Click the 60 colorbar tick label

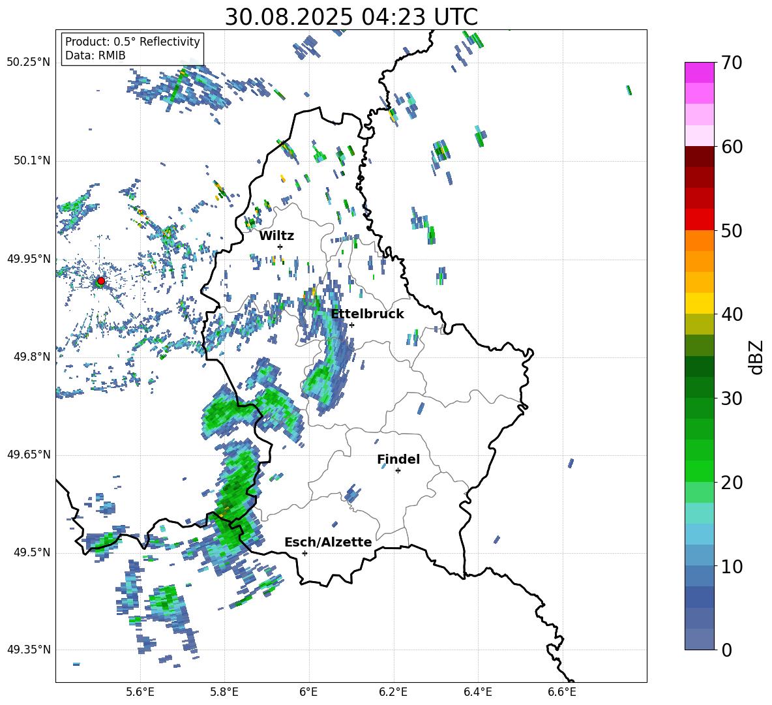[x=732, y=147]
